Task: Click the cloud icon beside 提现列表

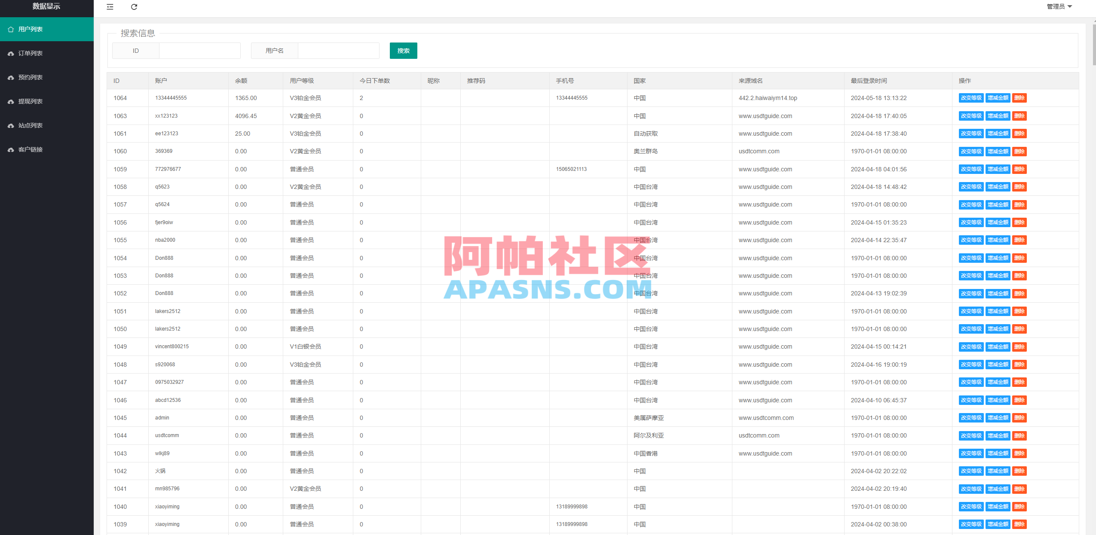Action: (11, 101)
